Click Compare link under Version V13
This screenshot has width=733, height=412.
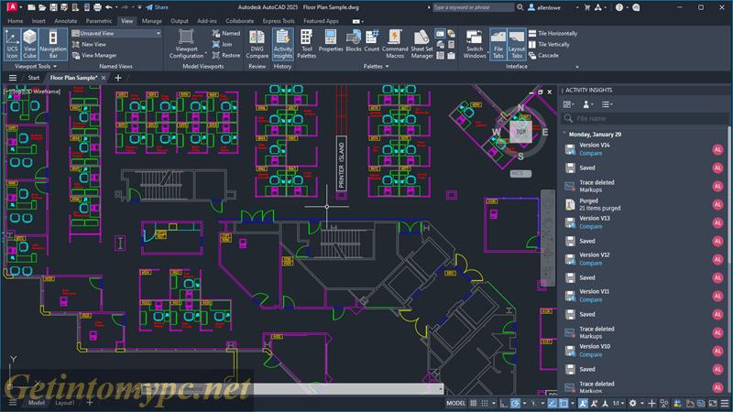point(590,226)
